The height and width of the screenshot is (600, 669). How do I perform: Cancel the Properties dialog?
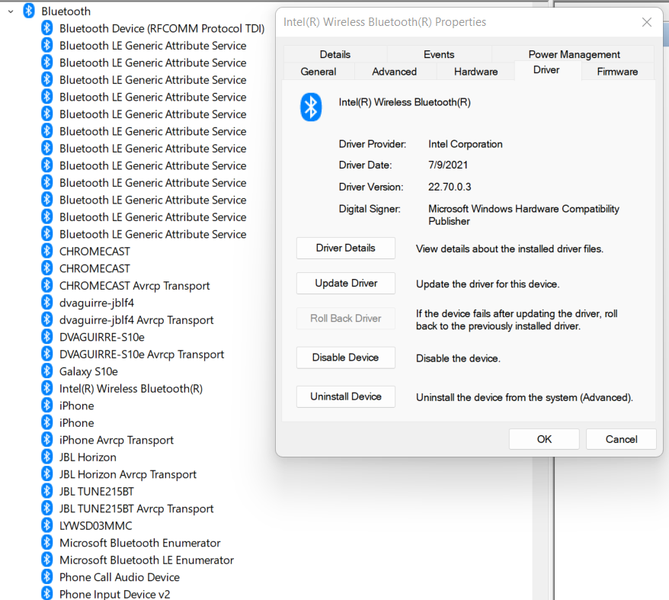tap(621, 439)
